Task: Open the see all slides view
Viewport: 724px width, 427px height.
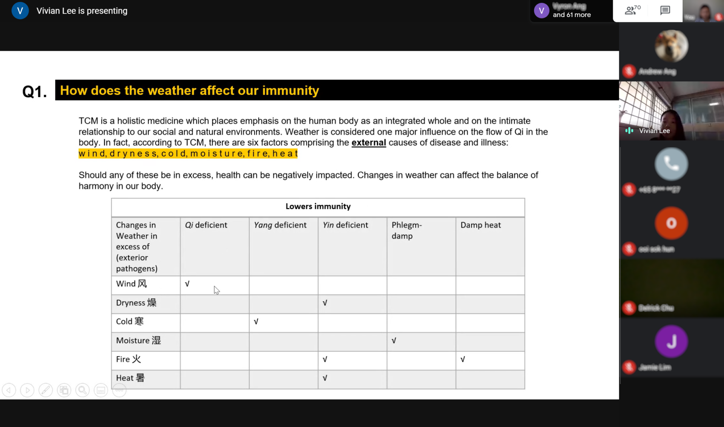Action: (x=64, y=390)
